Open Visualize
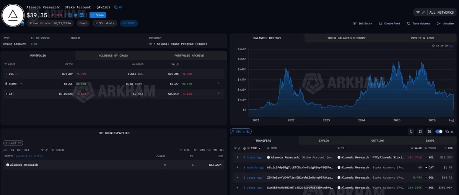 tap(445, 24)
